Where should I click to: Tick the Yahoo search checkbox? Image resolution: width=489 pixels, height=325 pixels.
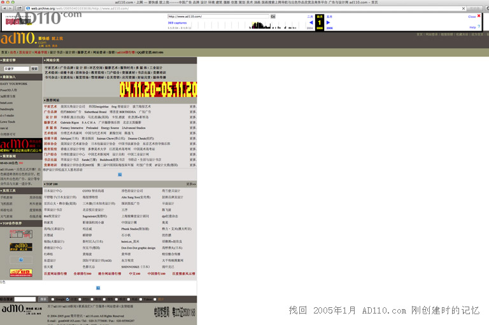140,299
